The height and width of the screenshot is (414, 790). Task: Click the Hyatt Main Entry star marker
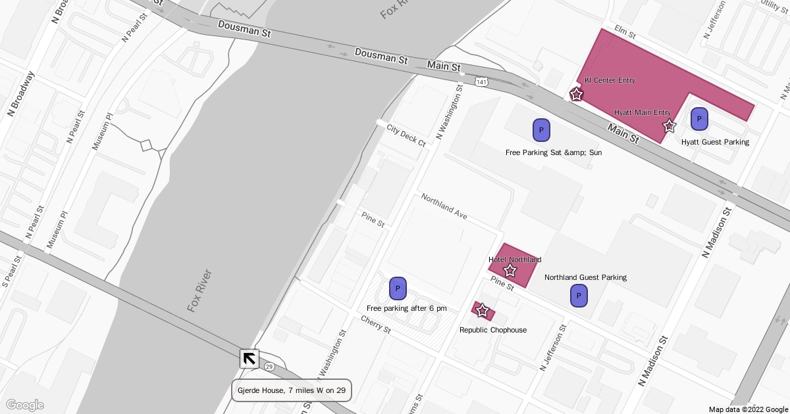click(x=670, y=126)
